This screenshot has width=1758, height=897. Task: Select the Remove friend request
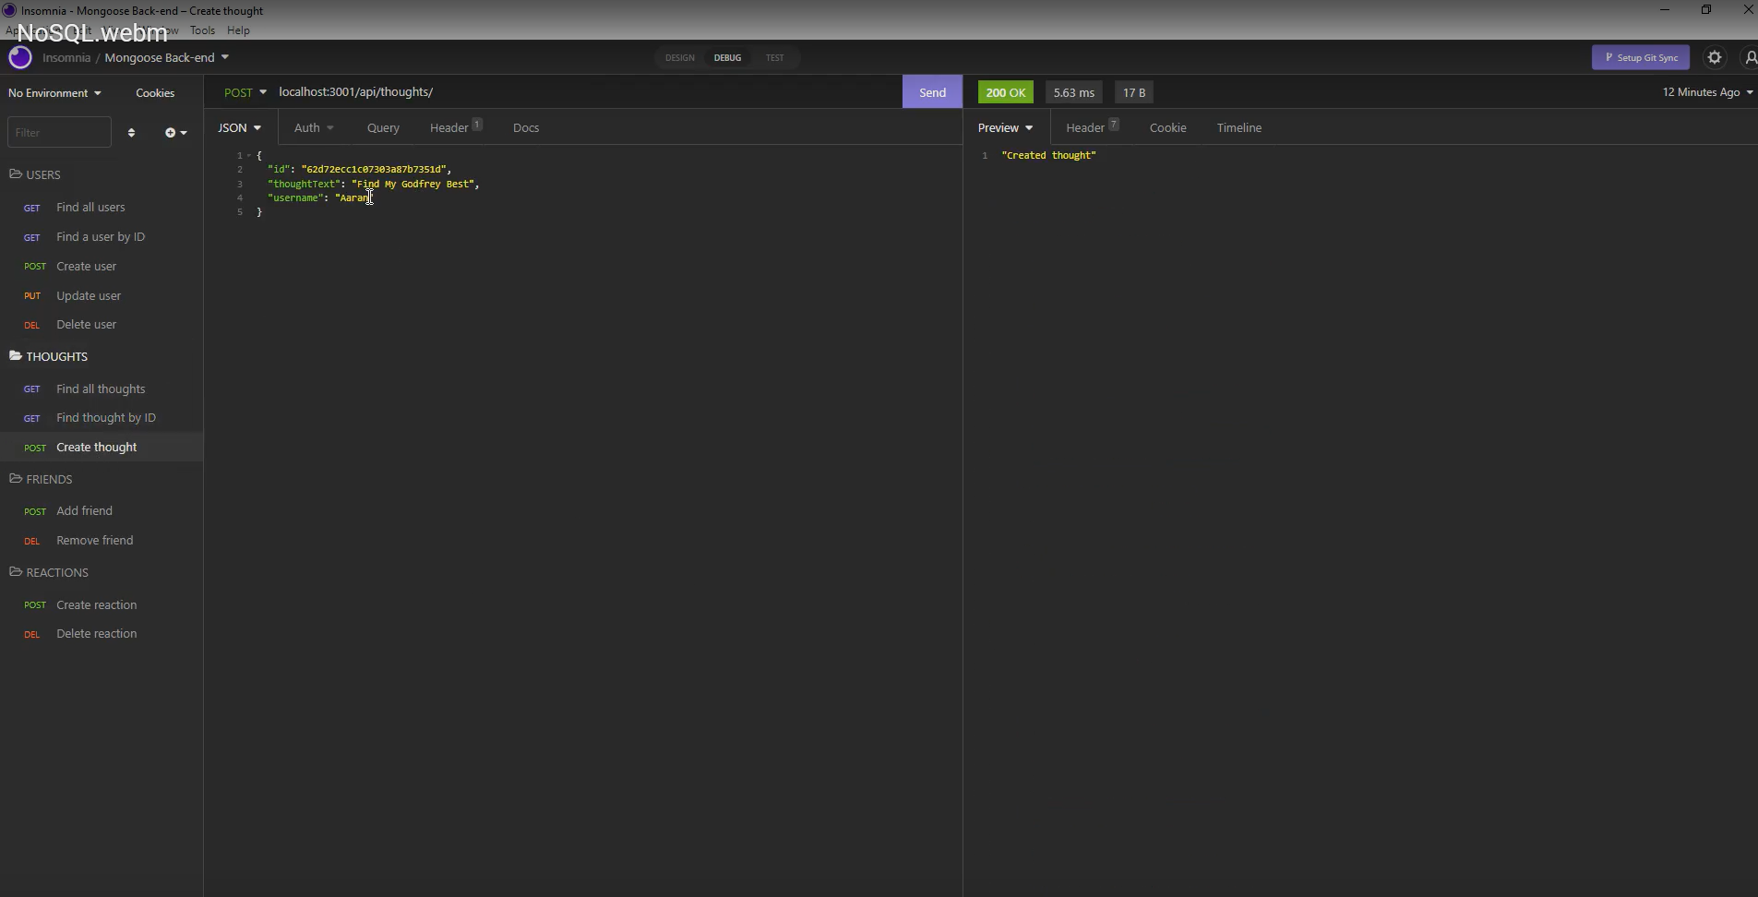(102, 541)
